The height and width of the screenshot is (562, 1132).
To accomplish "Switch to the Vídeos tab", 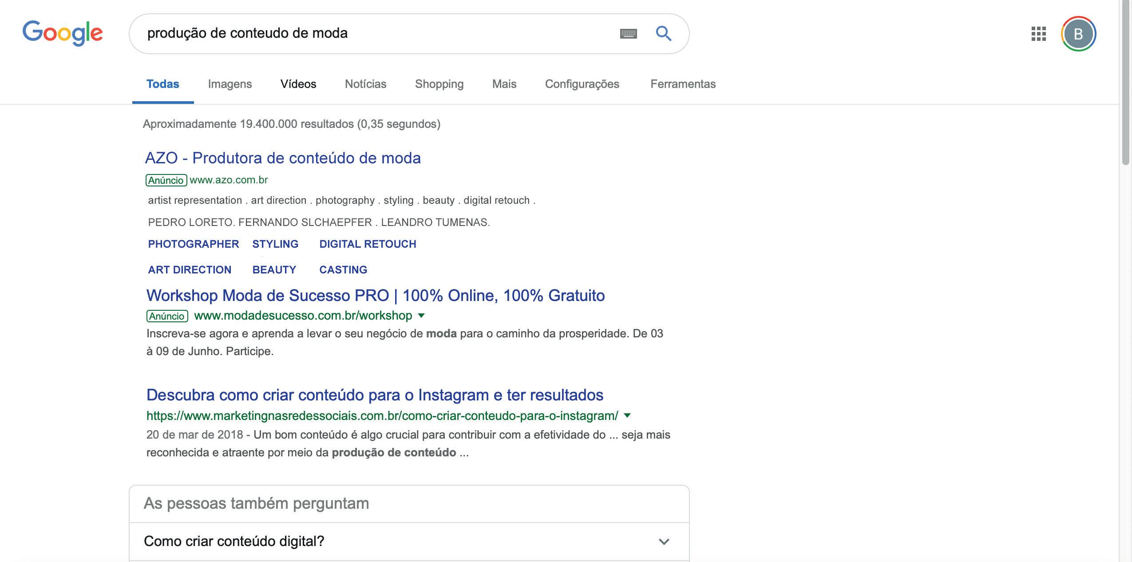I will (298, 84).
